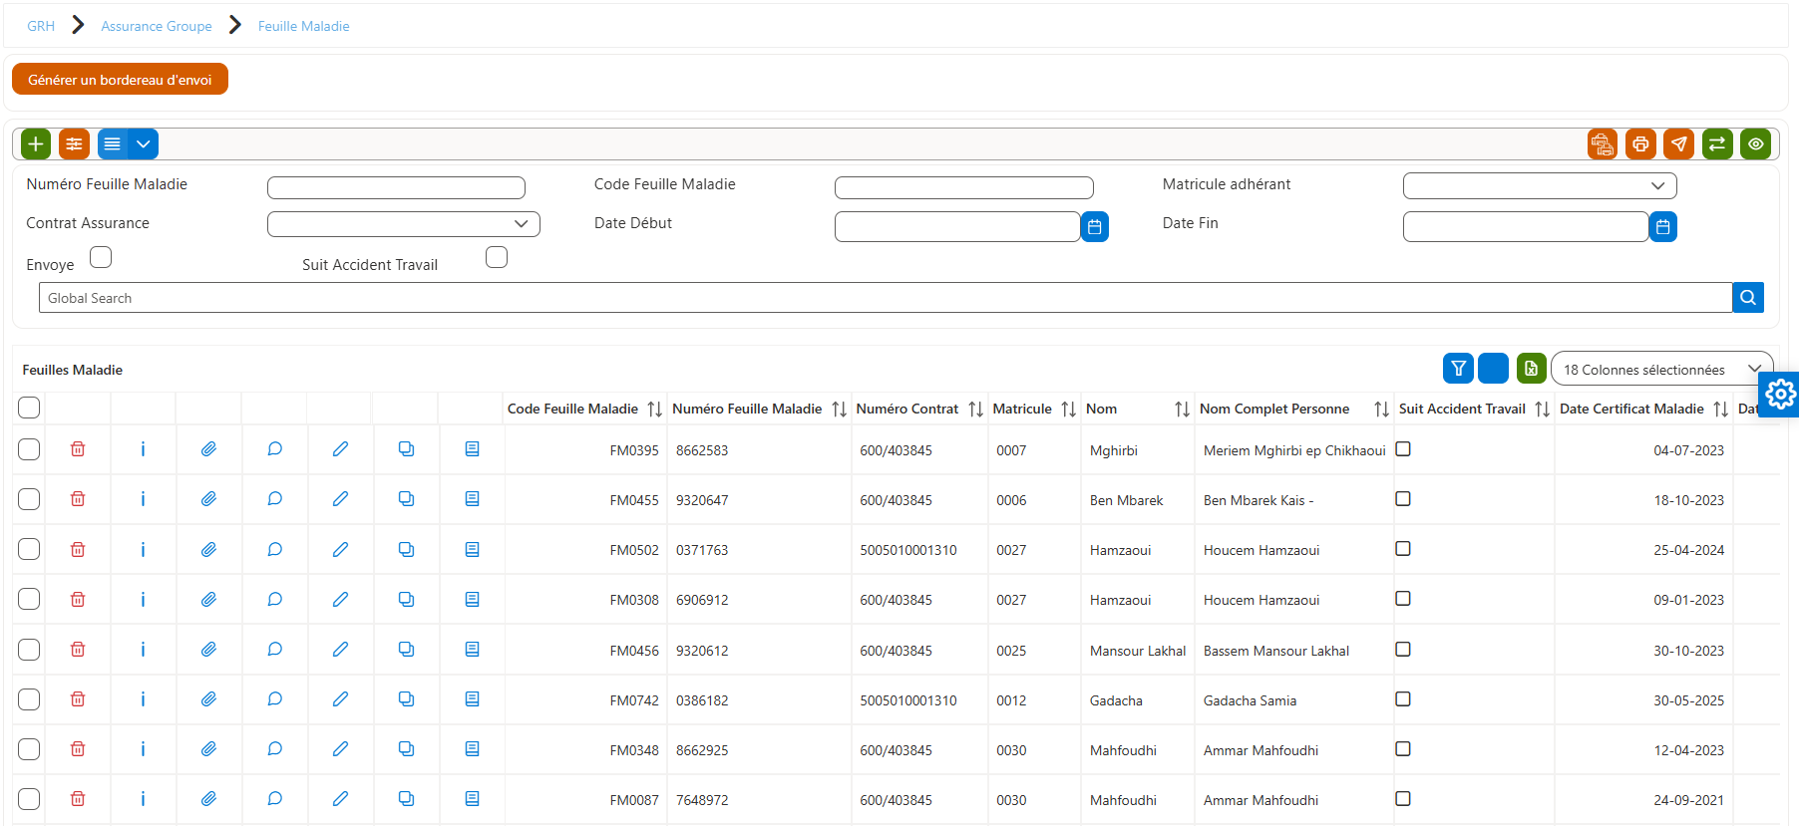The height and width of the screenshot is (826, 1799).
Task: Open the Contrat Assurance dropdown
Action: pyautogui.click(x=404, y=224)
